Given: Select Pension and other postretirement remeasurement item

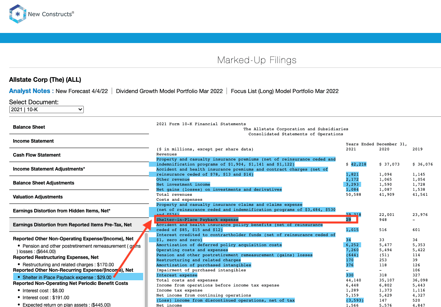Looking at the screenshot, I should [79, 249].
